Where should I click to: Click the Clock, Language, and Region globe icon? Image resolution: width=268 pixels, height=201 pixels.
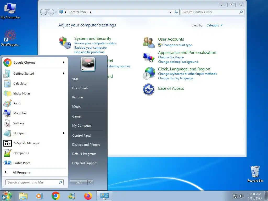(149, 73)
